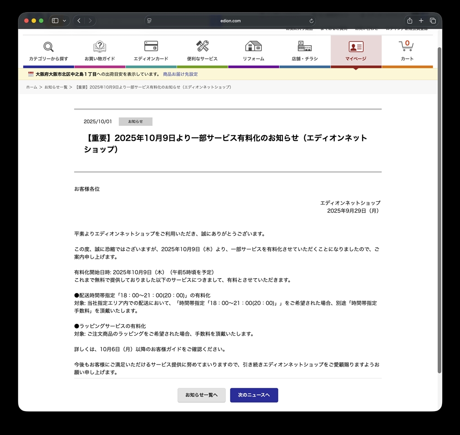Go back with Safari back arrow
The width and height of the screenshot is (460, 435).
click(x=79, y=21)
